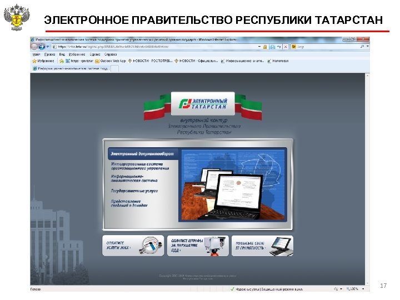Open the Справка menu
This screenshot has width=400, height=300.
click(111, 54)
